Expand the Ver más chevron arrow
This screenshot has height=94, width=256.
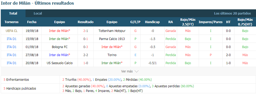[137, 71]
